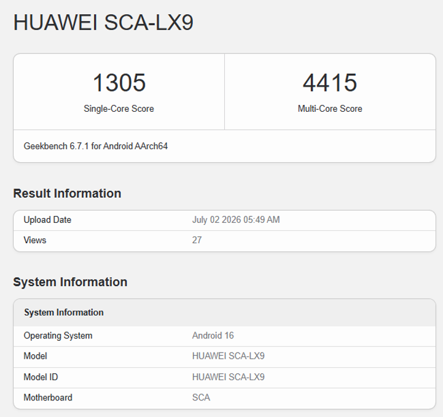Click the Upload Date label
This screenshot has width=443, height=417.
[x=47, y=220]
